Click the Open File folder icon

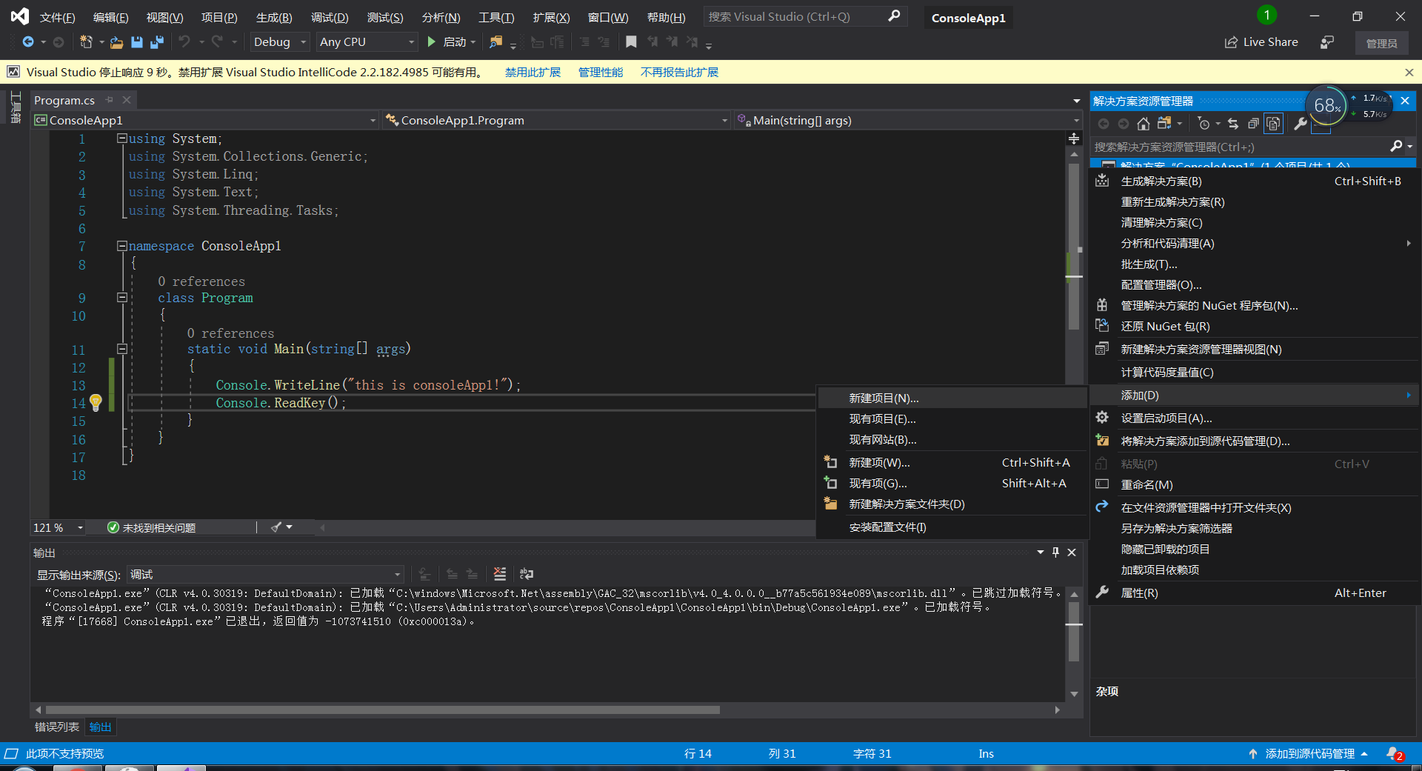tap(116, 42)
